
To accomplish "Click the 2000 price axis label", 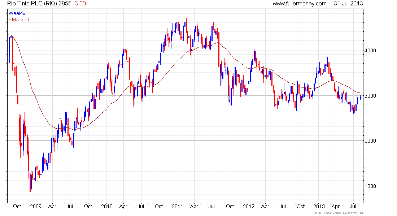I will 370,141.
